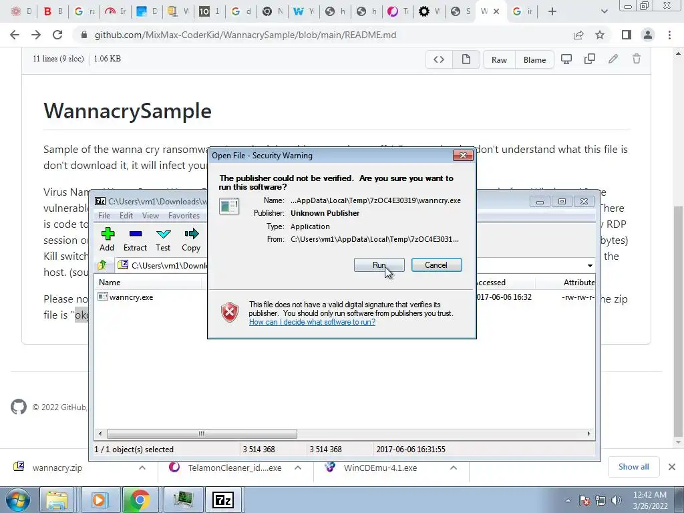
Task: Click the 7-Zip Extract toolbar icon
Action: [x=135, y=239]
